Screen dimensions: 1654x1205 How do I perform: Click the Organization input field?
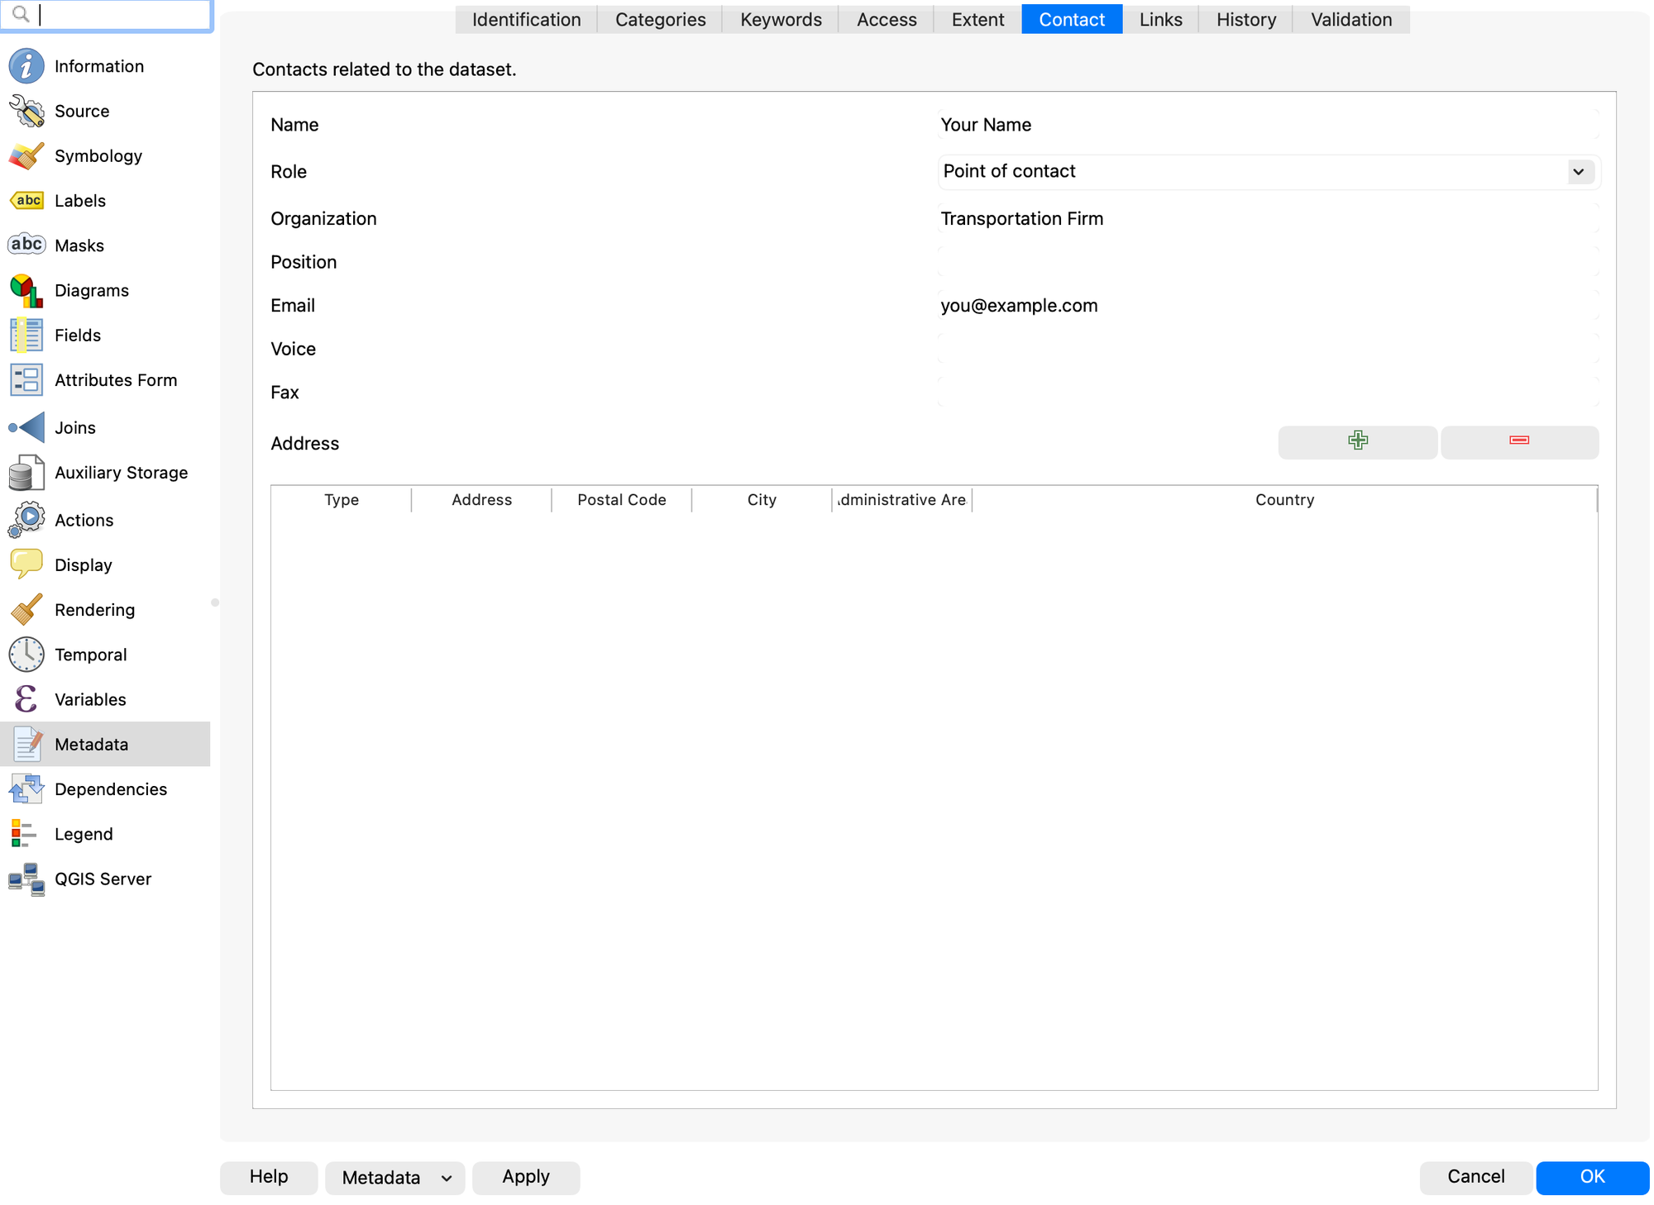point(1269,218)
